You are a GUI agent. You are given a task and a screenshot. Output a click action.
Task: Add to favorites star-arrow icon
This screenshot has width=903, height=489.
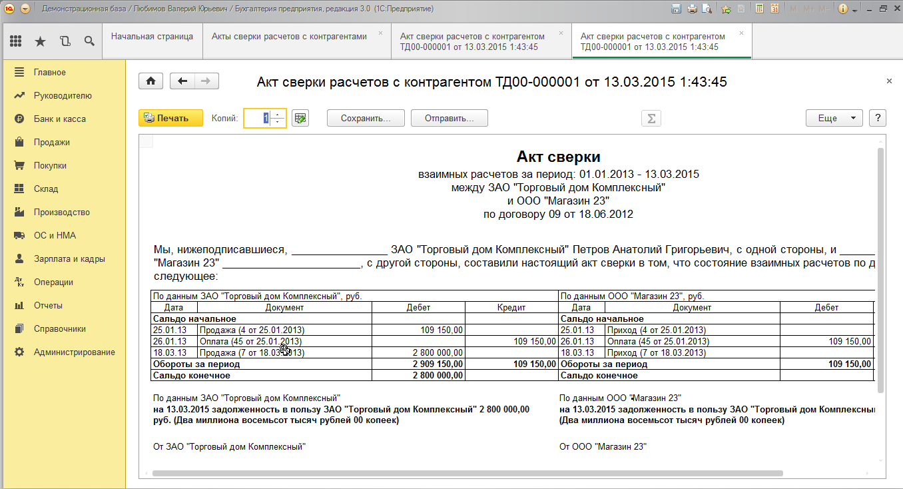click(x=727, y=9)
